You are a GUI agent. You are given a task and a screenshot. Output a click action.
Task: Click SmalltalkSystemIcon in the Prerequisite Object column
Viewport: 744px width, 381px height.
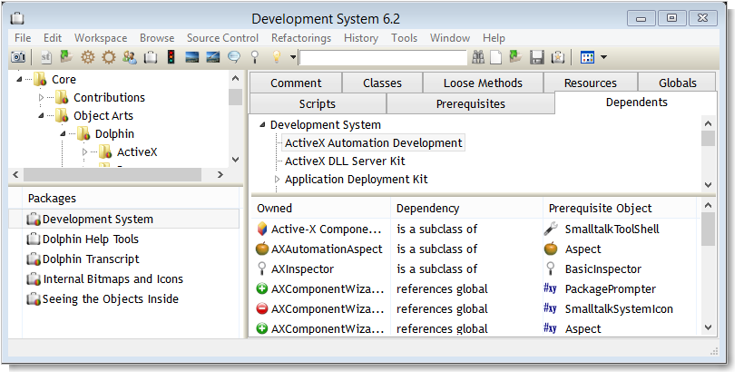click(x=619, y=308)
